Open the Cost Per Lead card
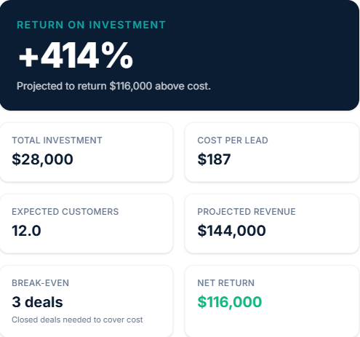The width and height of the screenshot is (360, 337). click(x=272, y=152)
